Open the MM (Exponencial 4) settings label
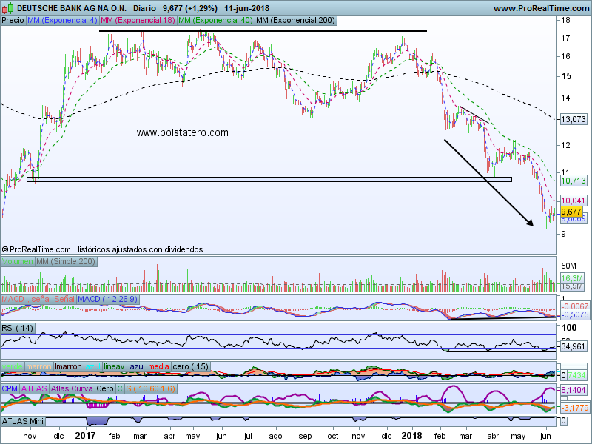This screenshot has height=444, width=592. click(61, 20)
